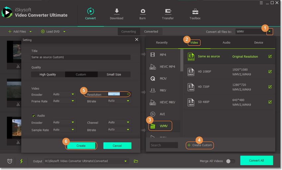Switch to the Converted tab
Image resolution: width=282 pixels, height=170 pixels.
click(151, 31)
